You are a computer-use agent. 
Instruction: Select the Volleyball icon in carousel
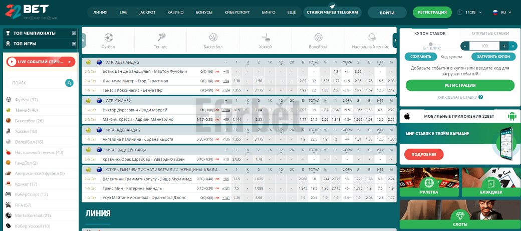click(318, 37)
